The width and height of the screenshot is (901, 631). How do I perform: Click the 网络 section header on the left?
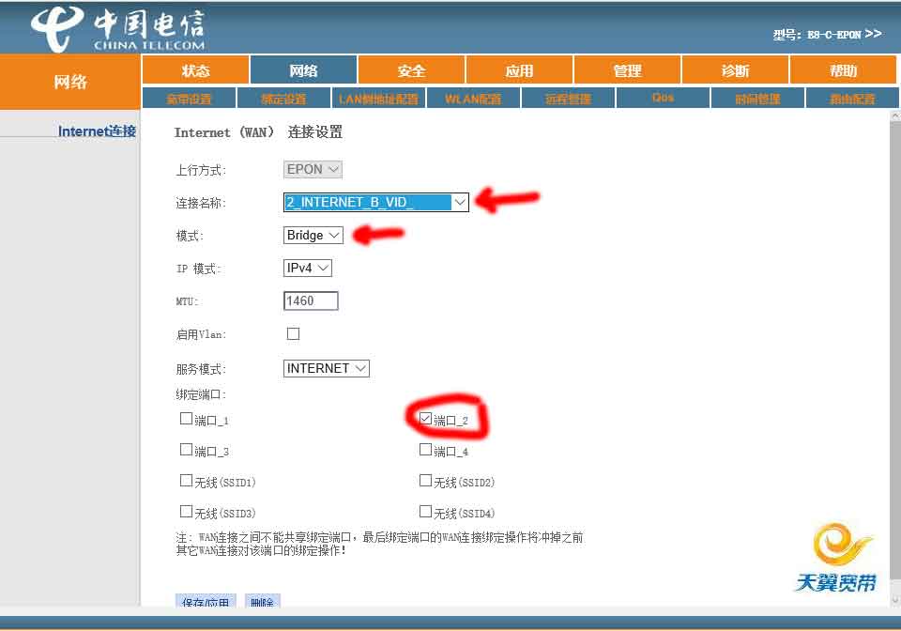70,82
